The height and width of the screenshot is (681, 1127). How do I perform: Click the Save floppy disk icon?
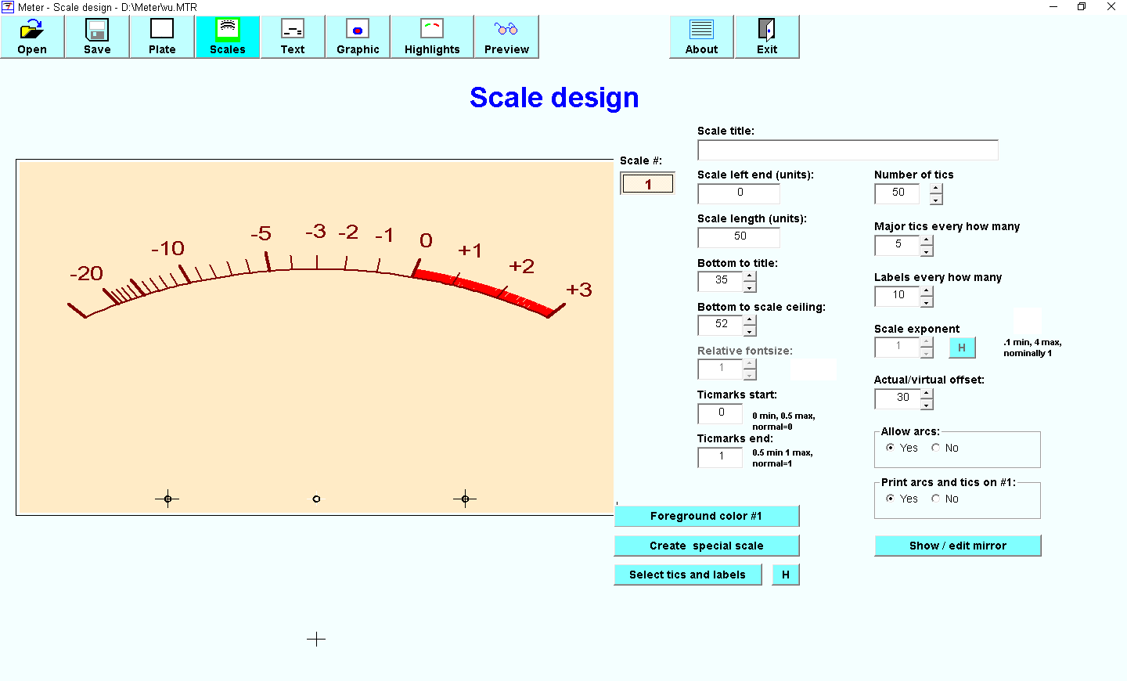pyautogui.click(x=97, y=37)
